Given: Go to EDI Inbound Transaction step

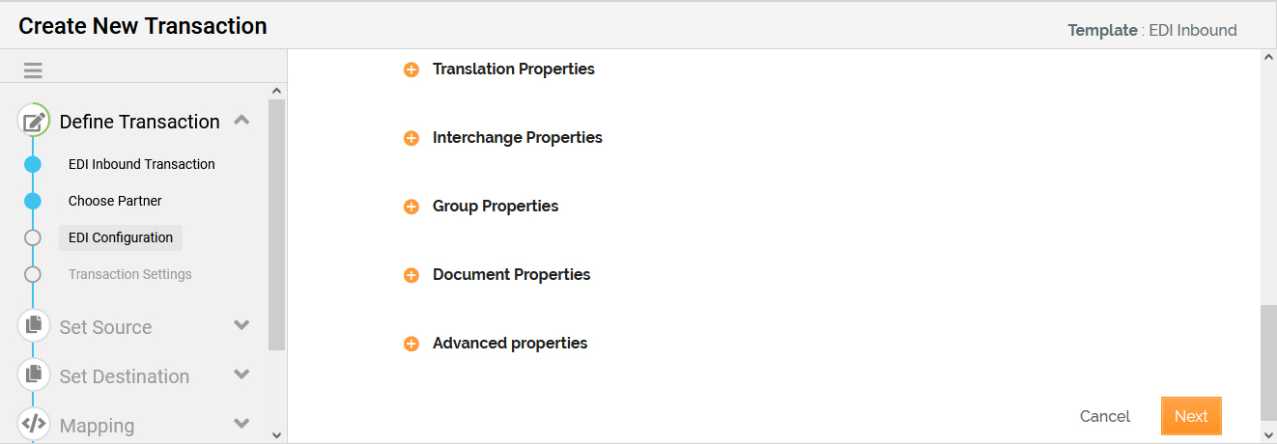Looking at the screenshot, I should [x=141, y=164].
